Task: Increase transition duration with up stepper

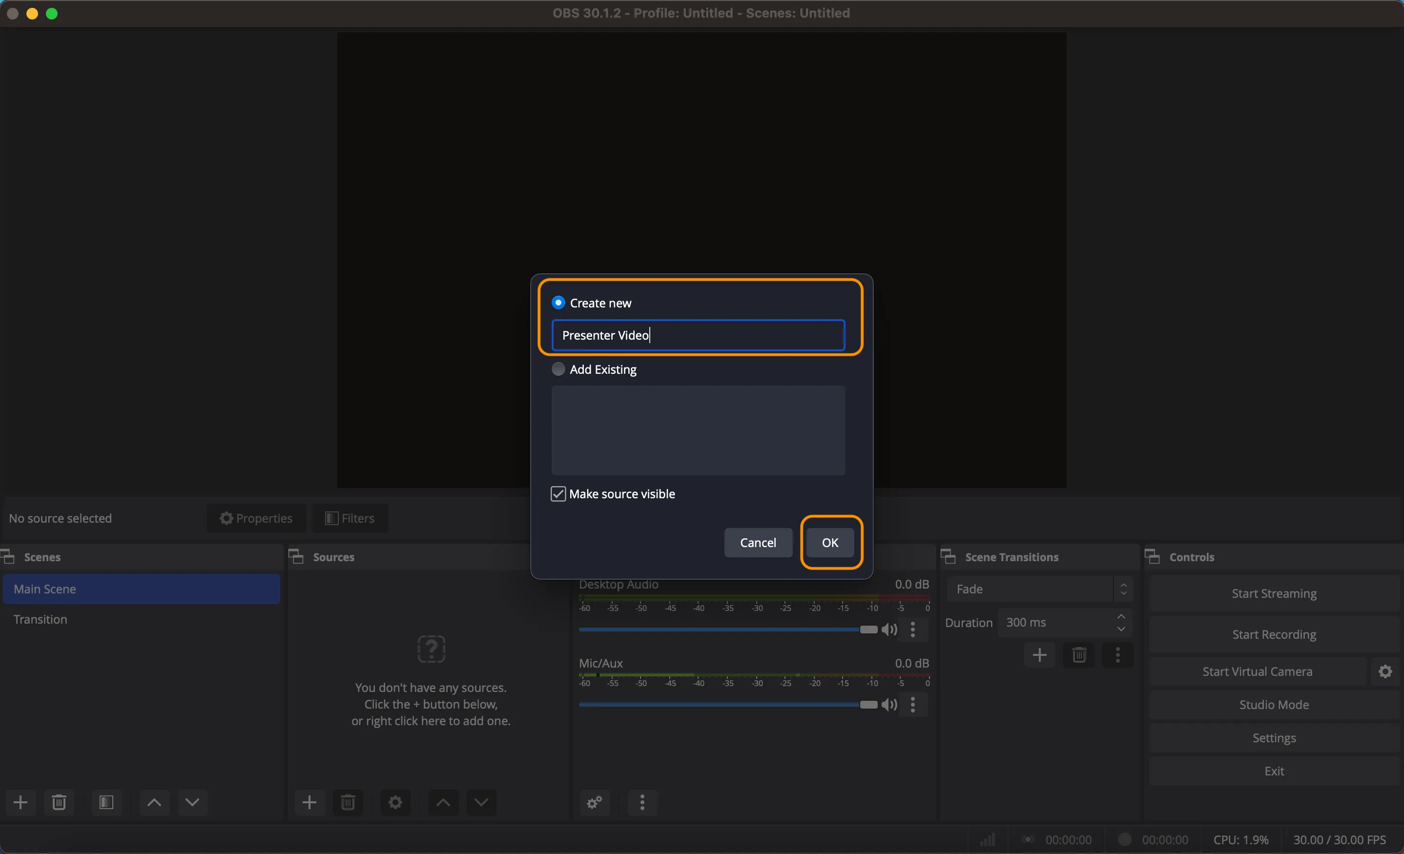Action: tap(1121, 617)
